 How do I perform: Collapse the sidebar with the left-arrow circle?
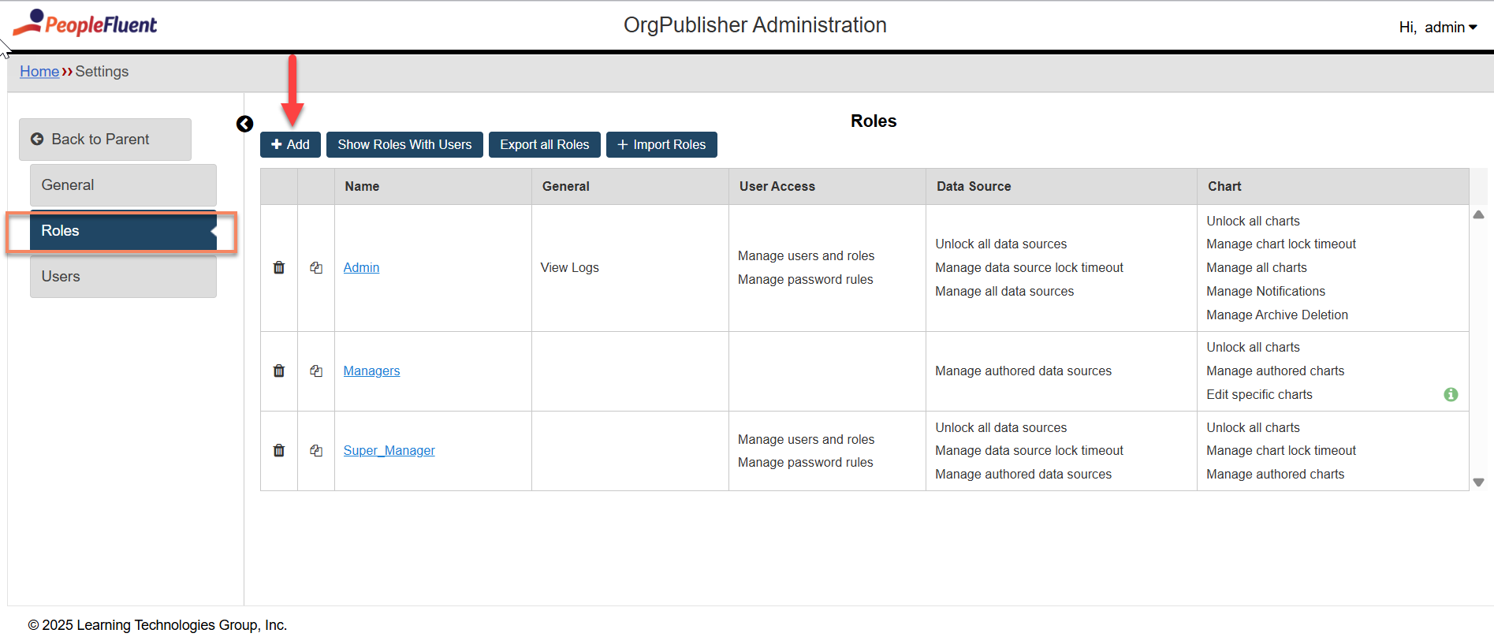(244, 124)
